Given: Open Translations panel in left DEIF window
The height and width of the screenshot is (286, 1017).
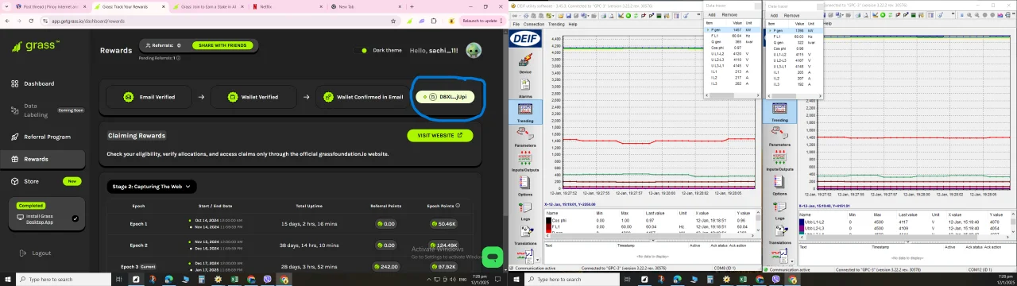Looking at the screenshot, I should [x=525, y=235].
